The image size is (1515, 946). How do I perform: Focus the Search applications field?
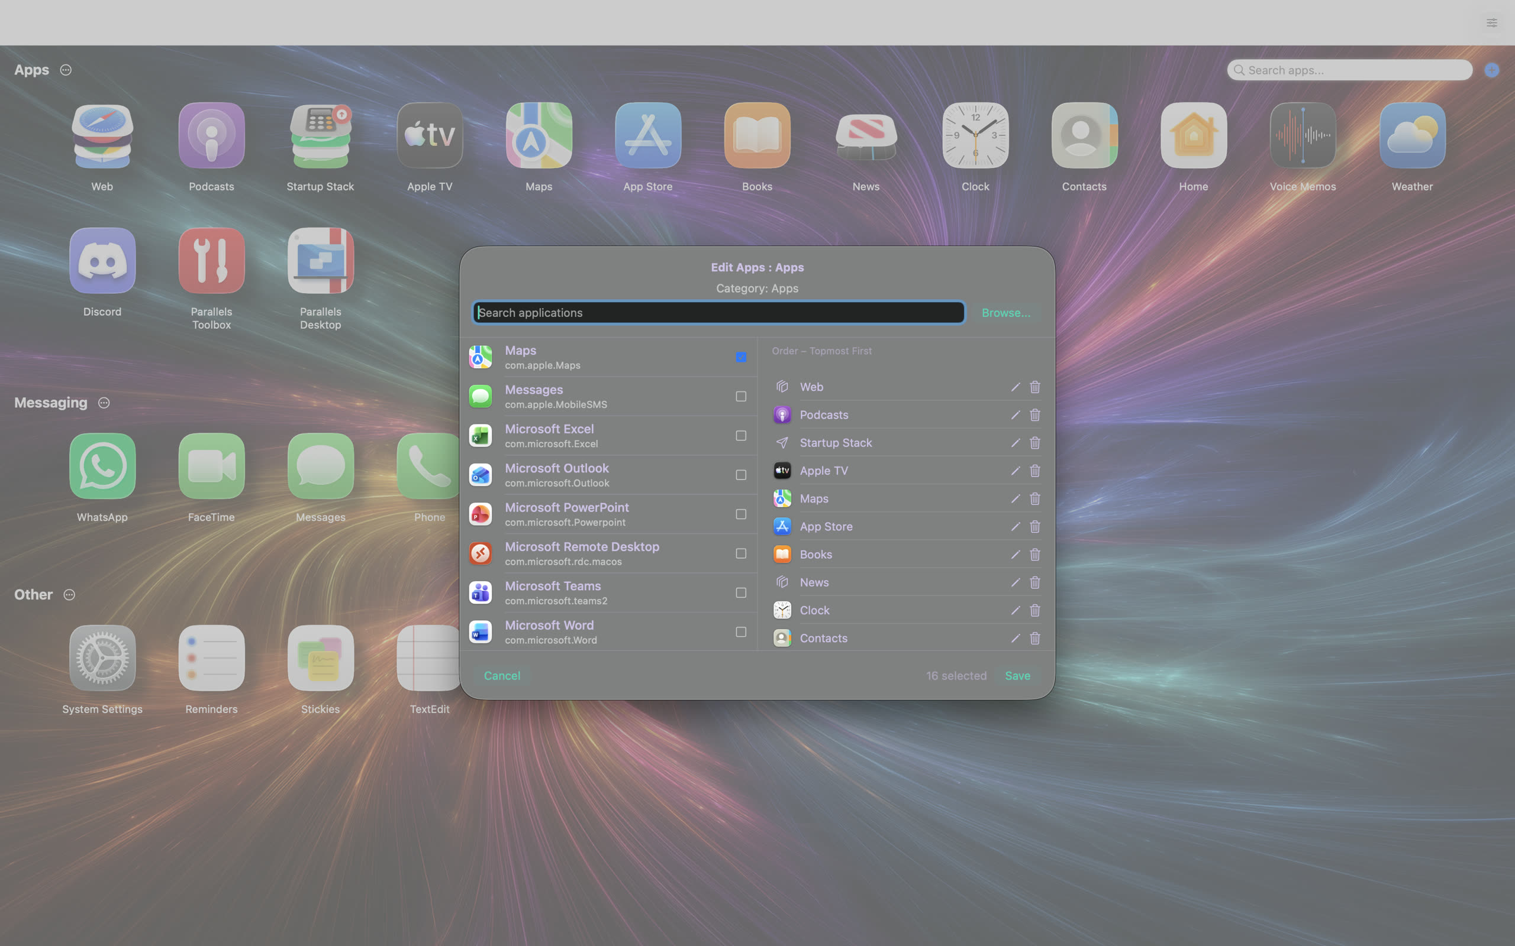pyautogui.click(x=718, y=313)
